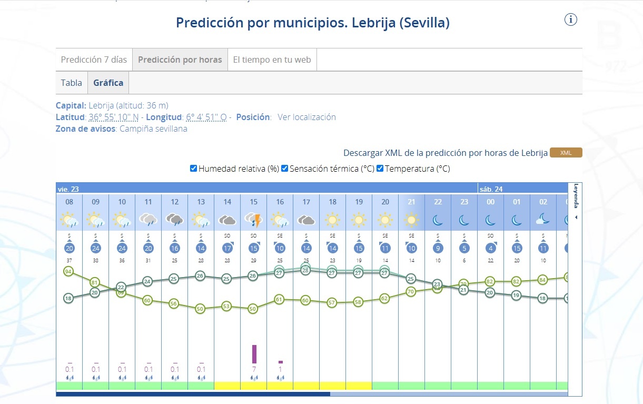This screenshot has height=404, width=643.
Task: Click the wind speed 24 marker at hour 09
Action: [x=96, y=249]
